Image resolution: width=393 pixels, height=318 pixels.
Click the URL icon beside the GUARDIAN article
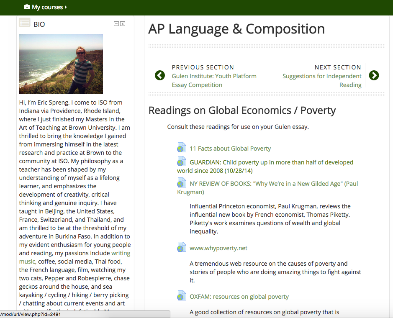coord(182,161)
